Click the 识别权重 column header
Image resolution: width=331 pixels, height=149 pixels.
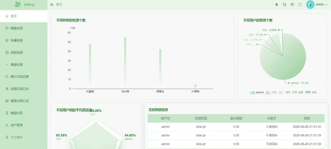click(201, 118)
